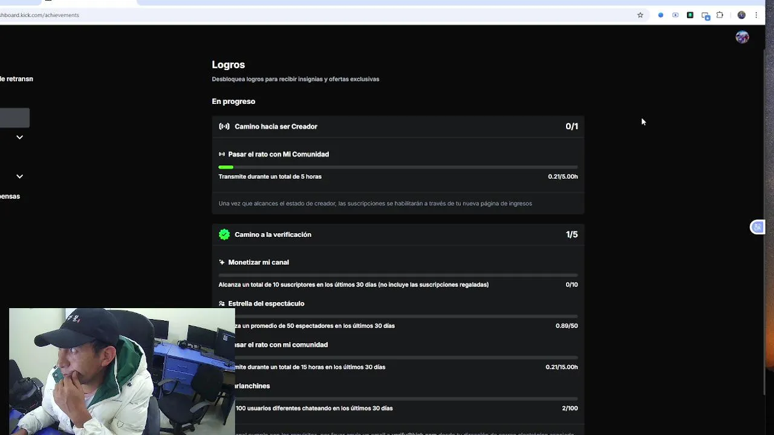Click the 0.21/15.00h value
774x435 pixels.
pyautogui.click(x=562, y=367)
